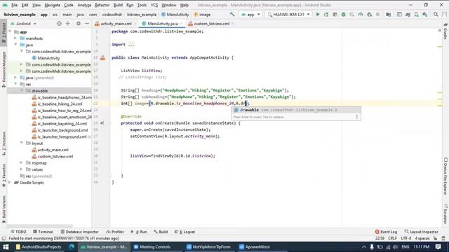Open the app run configuration dropdown
Image resolution: width=449 pixels, height=252 pixels.
[251, 14]
